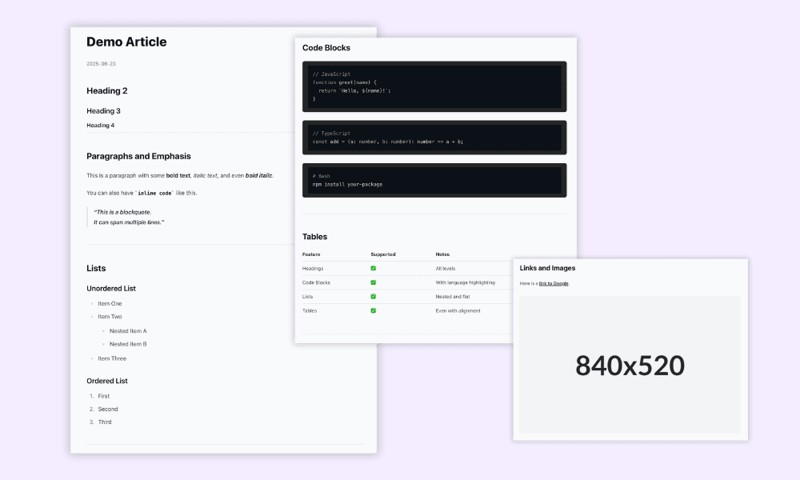Click the 'Even with alignment' note cell
The width and height of the screenshot is (800, 480).
coord(458,310)
